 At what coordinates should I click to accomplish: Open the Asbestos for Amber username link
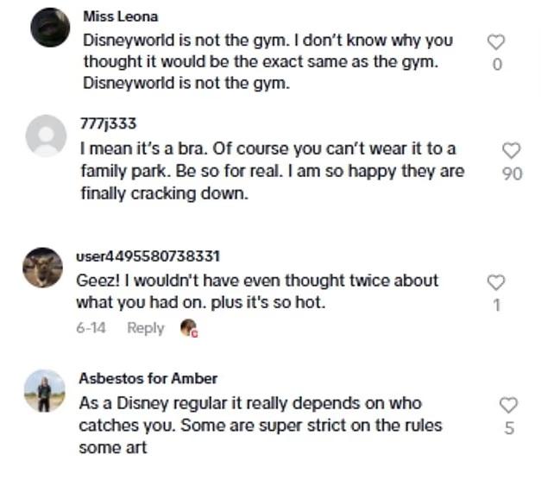click(148, 379)
